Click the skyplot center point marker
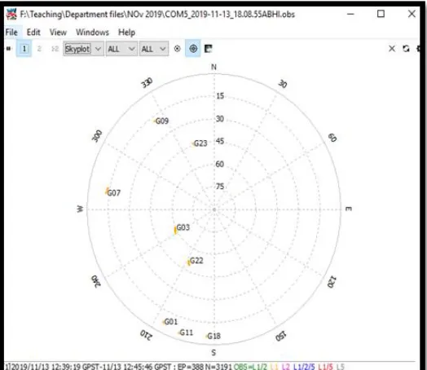 tap(214, 209)
